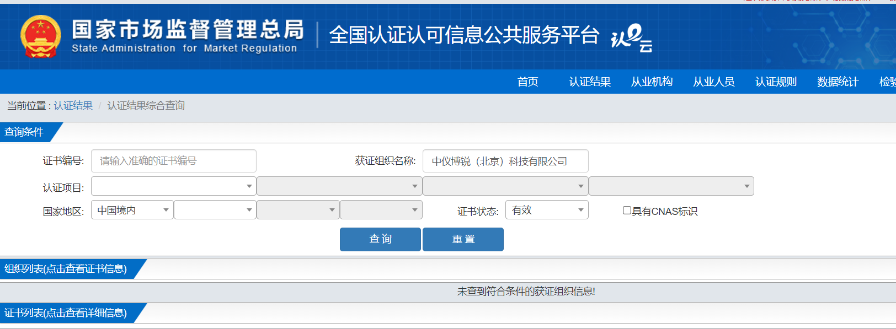Click the 国家市场监督管理总局 heading text
The height and width of the screenshot is (329, 896).
(x=188, y=29)
